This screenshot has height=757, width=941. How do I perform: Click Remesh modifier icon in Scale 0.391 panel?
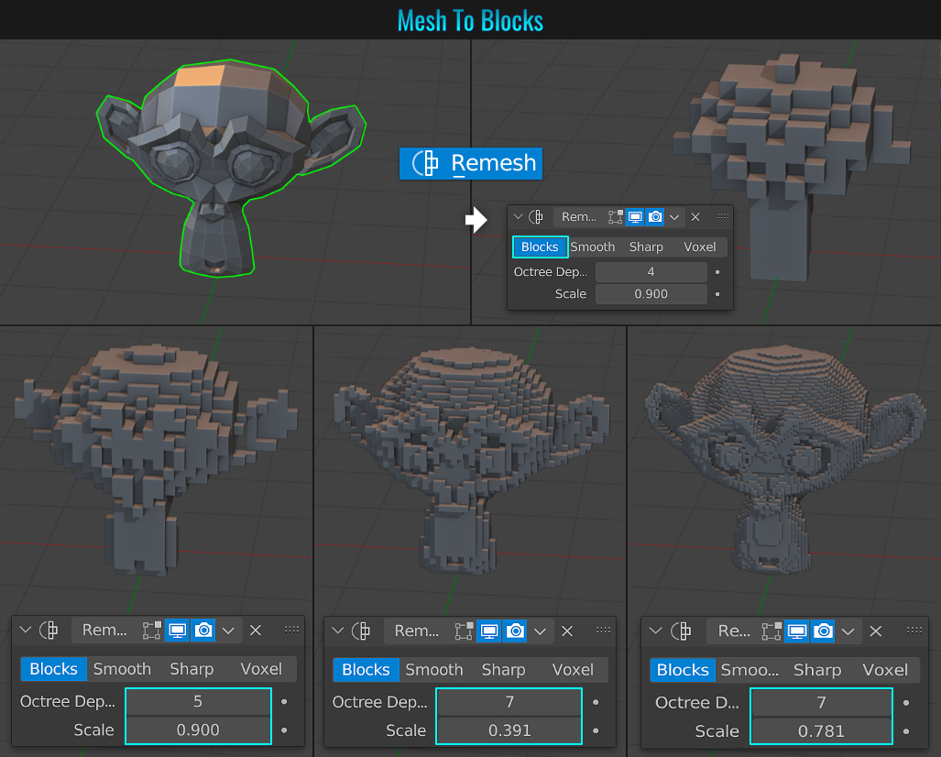[x=361, y=631]
